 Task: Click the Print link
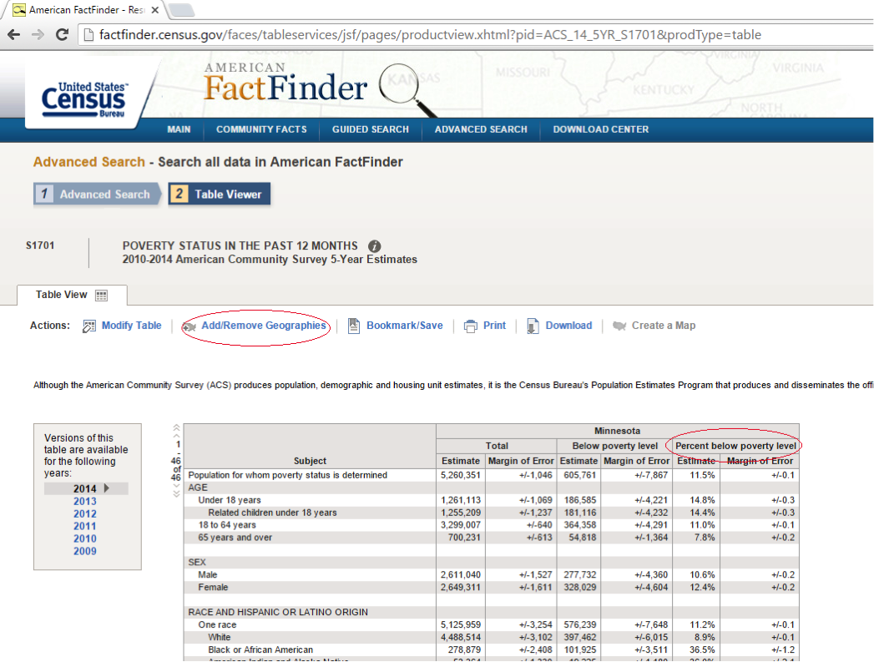pos(494,326)
